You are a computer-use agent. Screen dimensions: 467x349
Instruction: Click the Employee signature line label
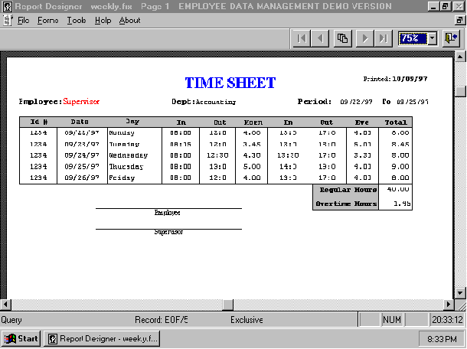click(x=167, y=213)
